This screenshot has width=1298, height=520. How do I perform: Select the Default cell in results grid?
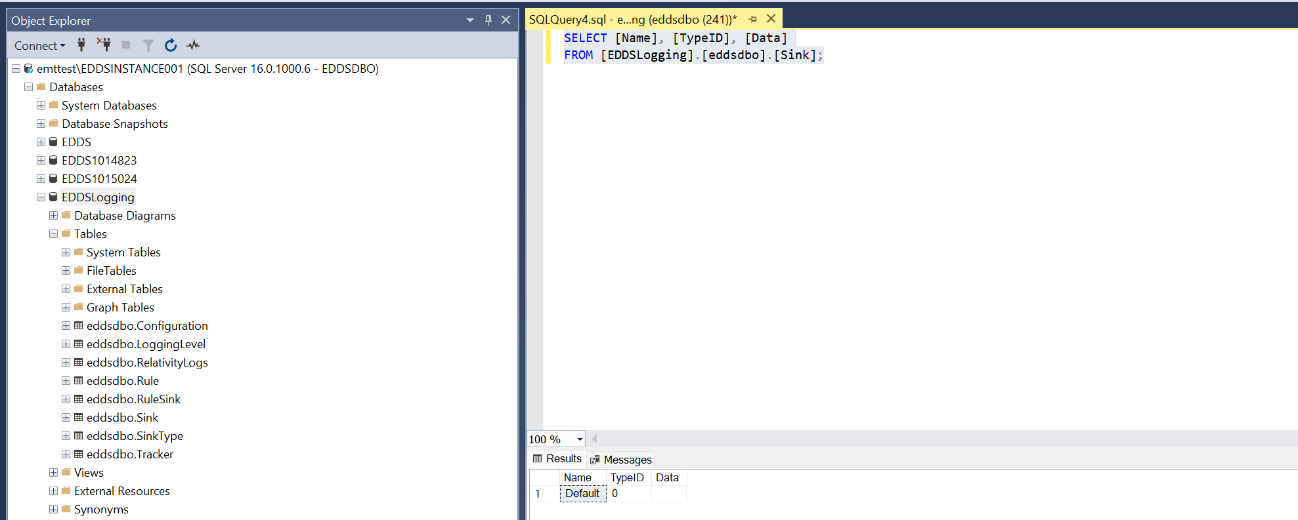[x=582, y=494]
